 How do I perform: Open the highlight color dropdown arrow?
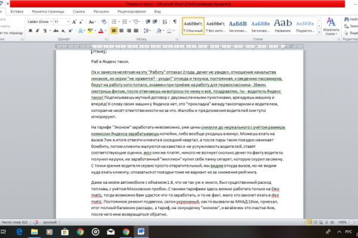tap(95, 30)
